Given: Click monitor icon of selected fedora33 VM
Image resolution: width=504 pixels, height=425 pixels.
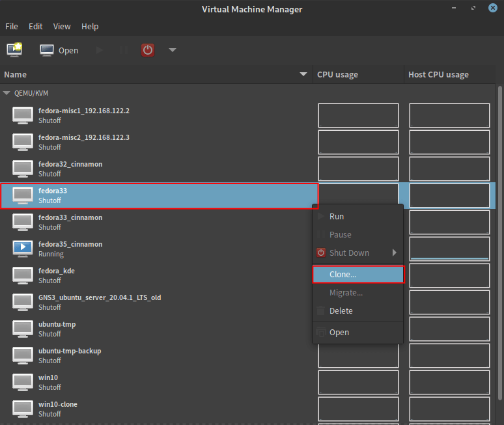Looking at the screenshot, I should [23, 195].
